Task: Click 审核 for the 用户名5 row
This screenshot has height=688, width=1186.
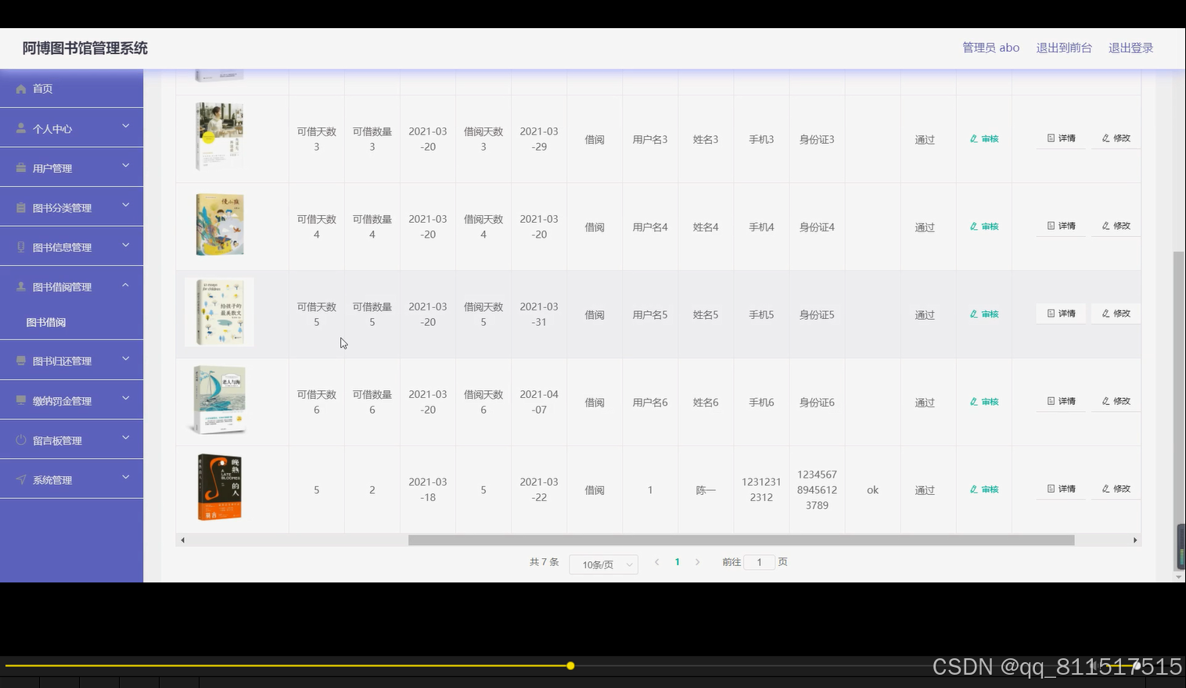Action: 984,314
